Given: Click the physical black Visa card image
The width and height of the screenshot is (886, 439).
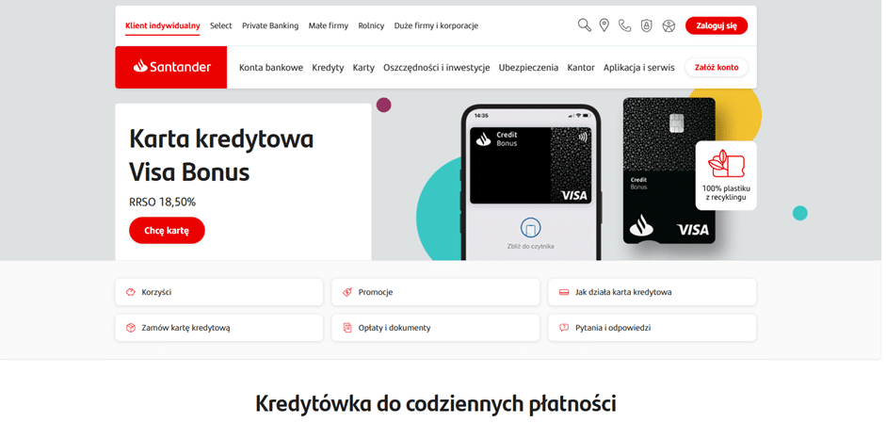Looking at the screenshot, I should (669, 171).
